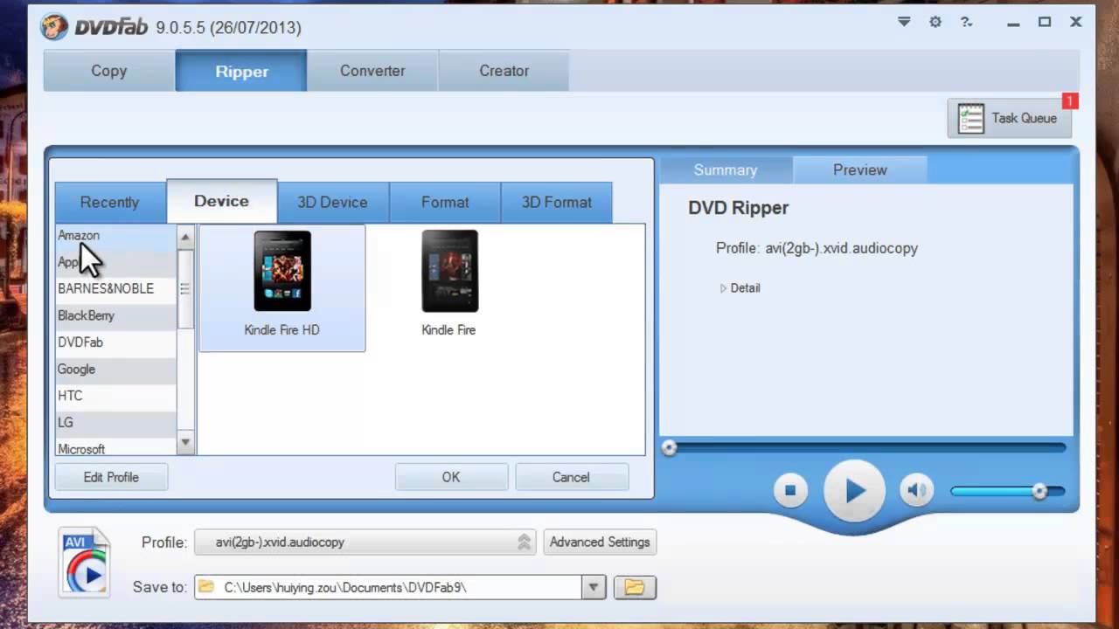Click the AVI profile format icon
This screenshot has width=1119, height=629.
pyautogui.click(x=85, y=562)
